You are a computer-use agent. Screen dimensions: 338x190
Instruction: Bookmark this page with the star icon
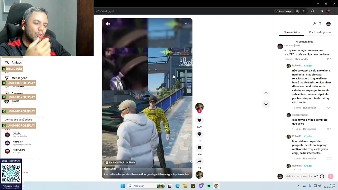pyautogui.click(x=303, y=11)
